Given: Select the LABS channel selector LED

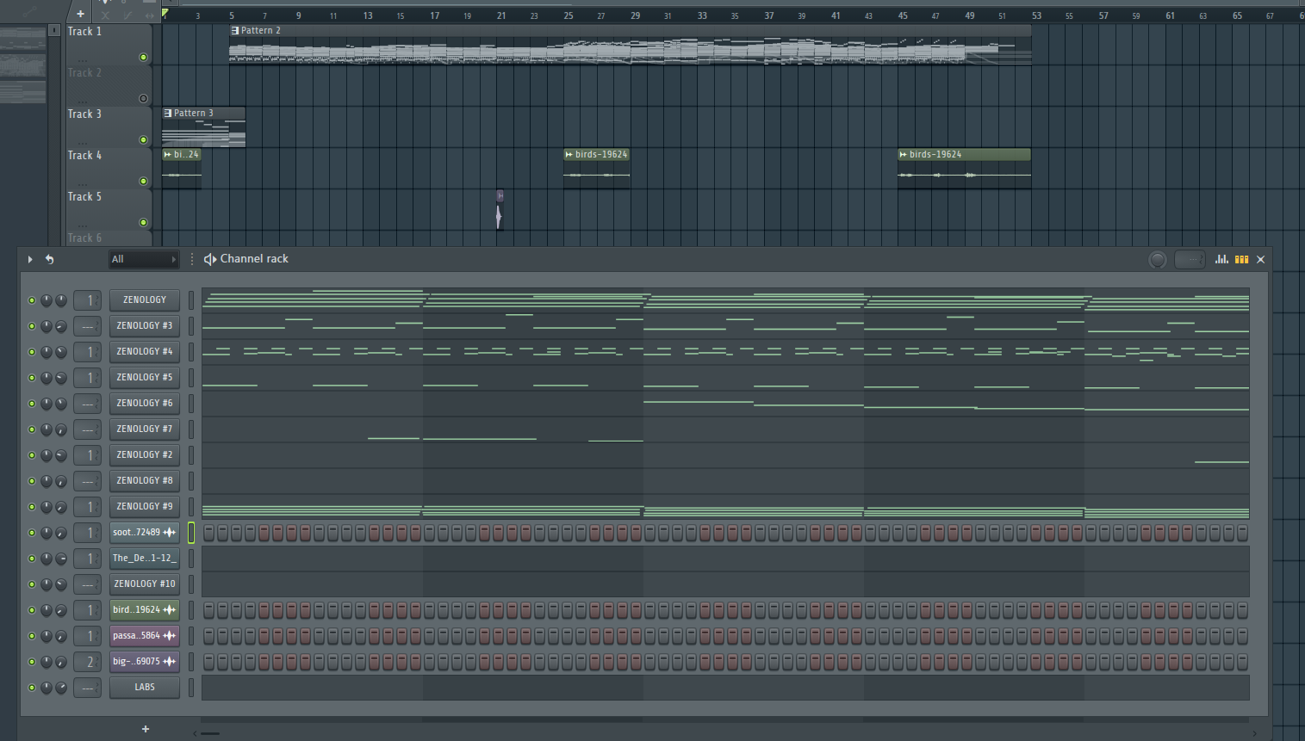Looking at the screenshot, I should point(191,688).
